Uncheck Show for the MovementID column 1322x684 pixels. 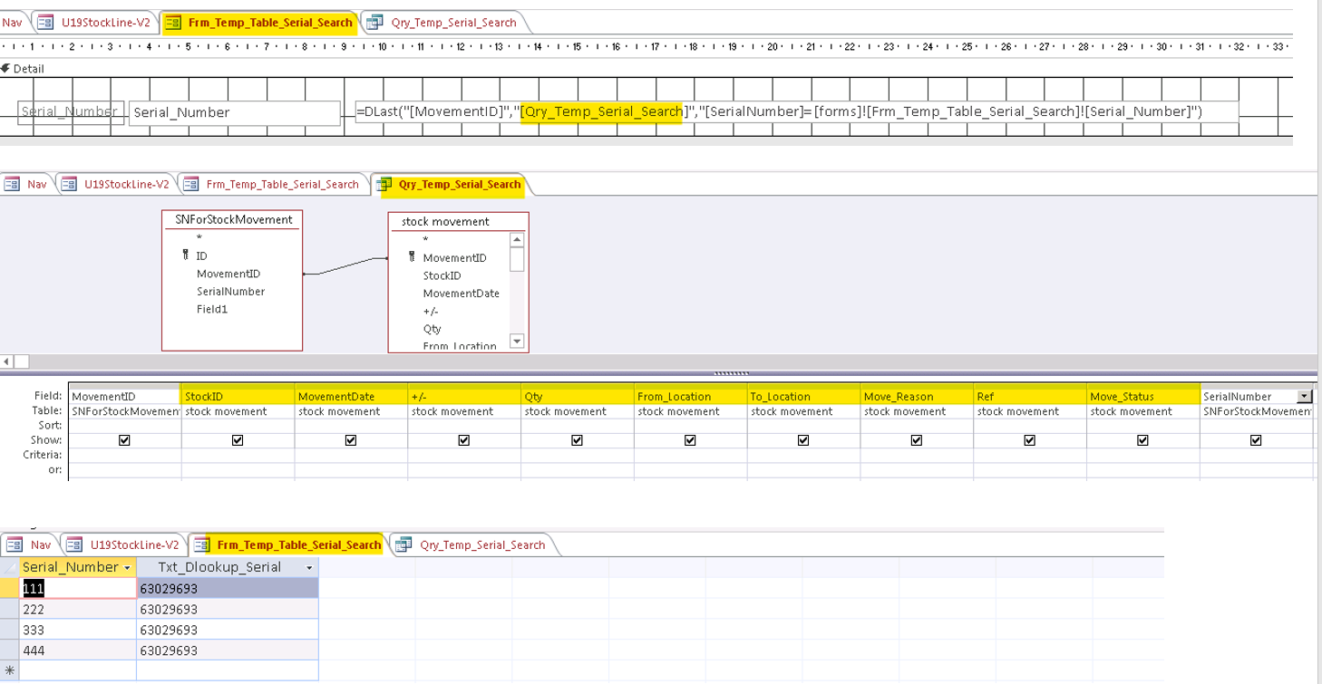pyautogui.click(x=124, y=440)
